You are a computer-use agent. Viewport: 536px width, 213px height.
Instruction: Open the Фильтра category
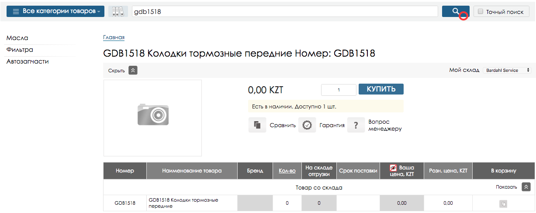[20, 50]
